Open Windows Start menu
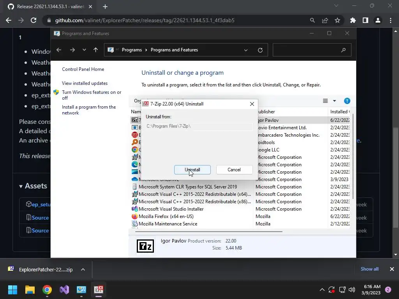 click(x=12, y=290)
